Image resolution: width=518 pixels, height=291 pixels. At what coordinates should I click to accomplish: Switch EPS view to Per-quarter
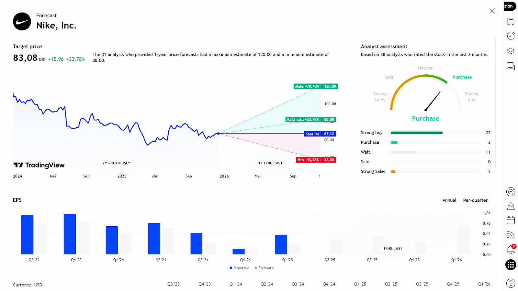coord(475,200)
